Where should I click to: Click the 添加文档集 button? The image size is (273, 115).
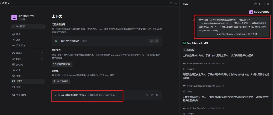[x=61, y=81]
